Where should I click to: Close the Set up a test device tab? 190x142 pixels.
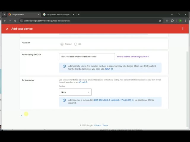click(x=73, y=14)
